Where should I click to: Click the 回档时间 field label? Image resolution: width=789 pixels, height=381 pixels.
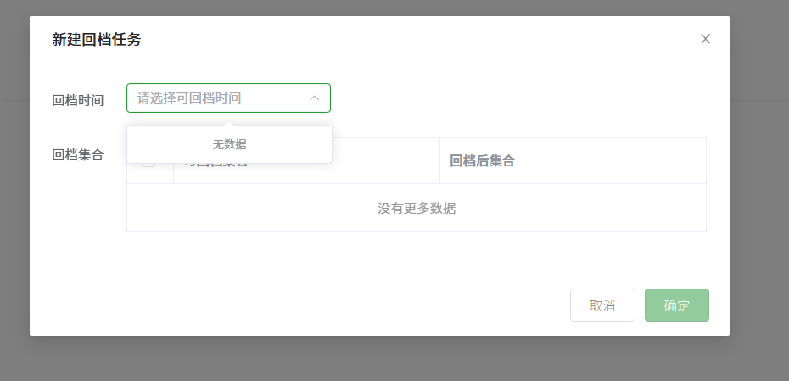(x=77, y=101)
